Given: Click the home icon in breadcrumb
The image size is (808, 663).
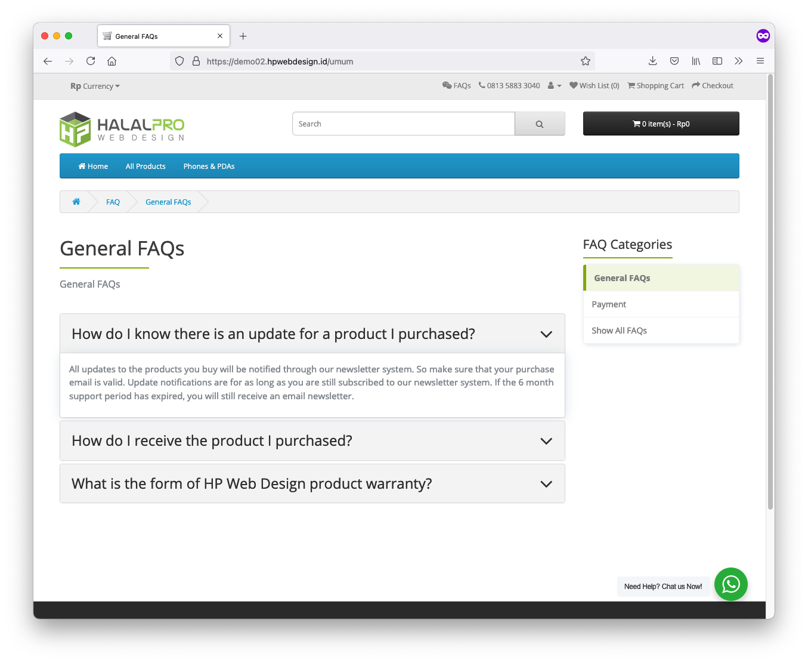Looking at the screenshot, I should point(76,202).
